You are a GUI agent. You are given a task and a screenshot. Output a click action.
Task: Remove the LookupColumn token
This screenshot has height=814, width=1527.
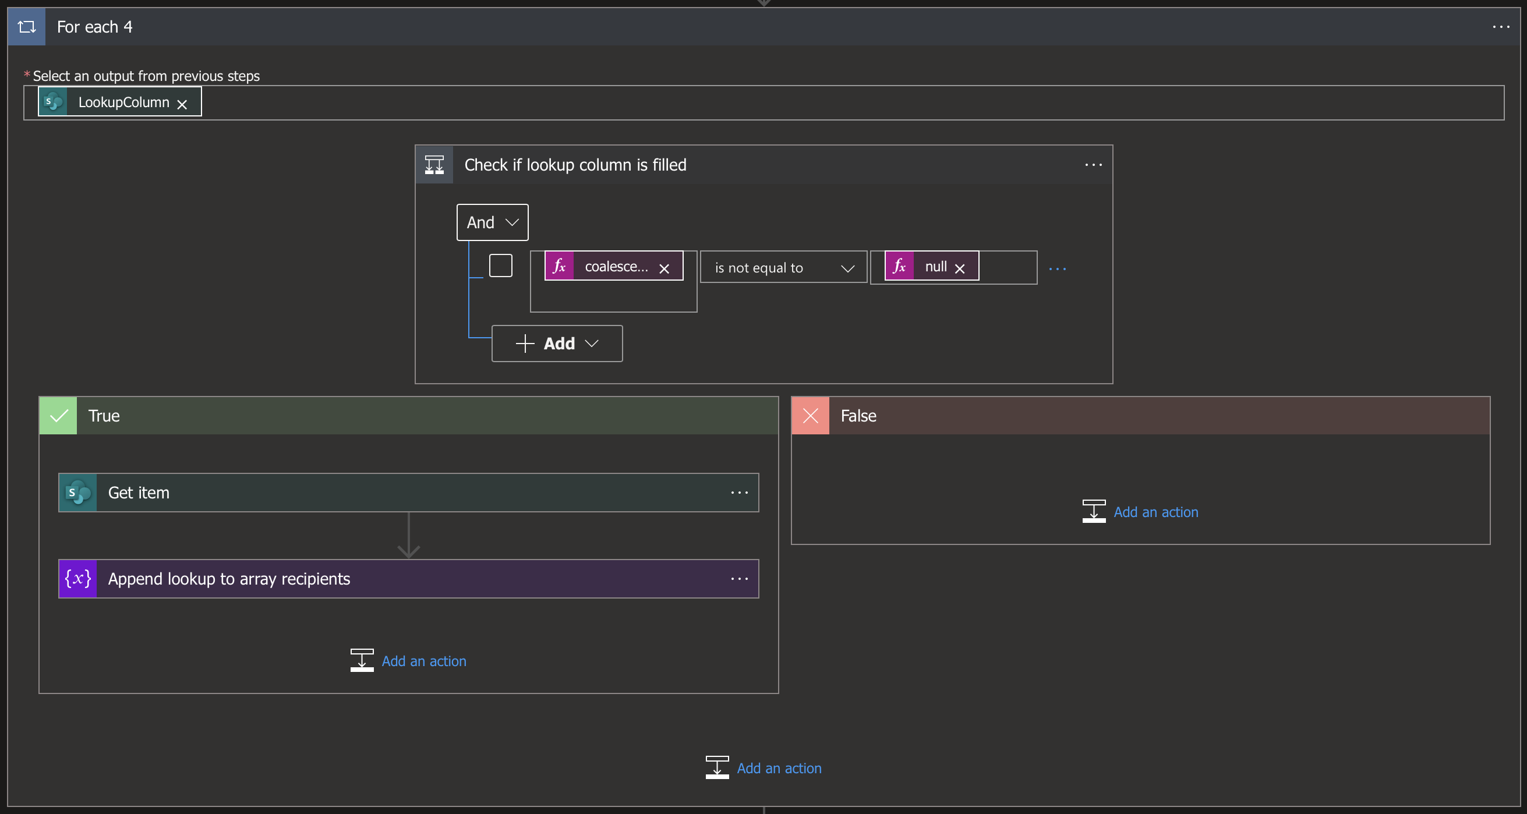pos(182,104)
